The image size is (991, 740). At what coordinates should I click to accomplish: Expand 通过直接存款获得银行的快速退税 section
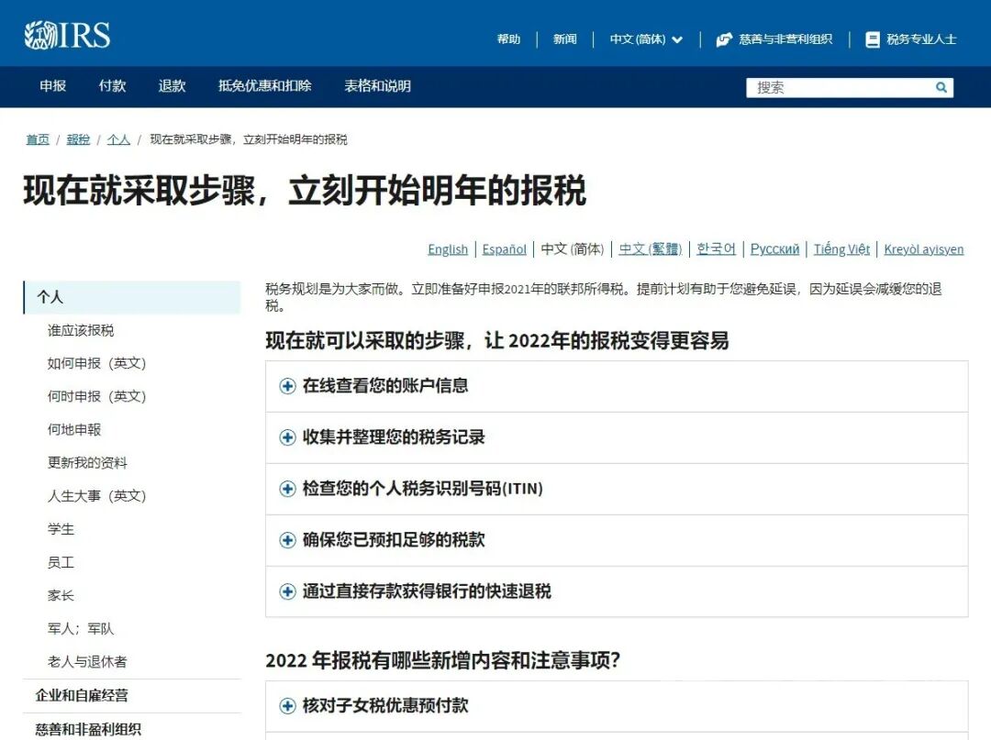[617, 591]
